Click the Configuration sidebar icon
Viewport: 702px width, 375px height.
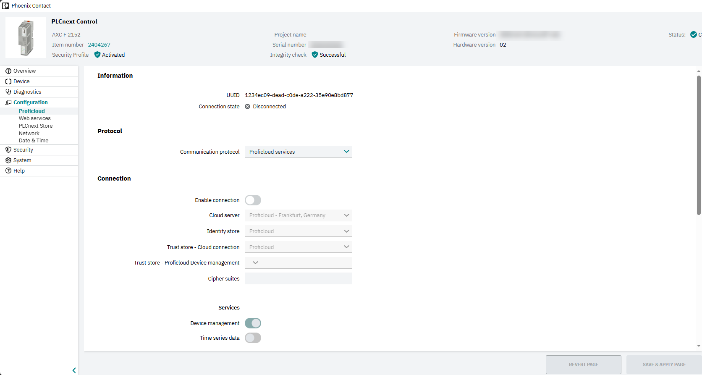8,102
